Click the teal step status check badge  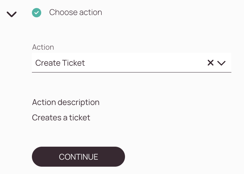point(37,13)
